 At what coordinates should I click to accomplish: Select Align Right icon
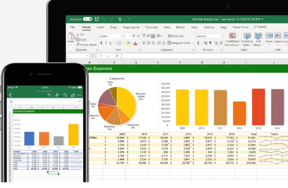click(153, 43)
